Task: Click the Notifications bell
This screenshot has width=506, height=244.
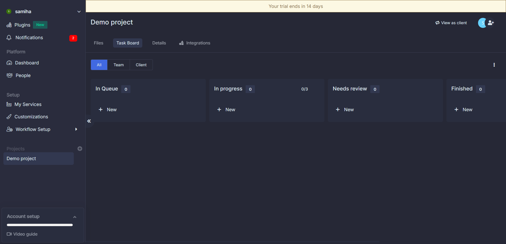Action: [29, 38]
